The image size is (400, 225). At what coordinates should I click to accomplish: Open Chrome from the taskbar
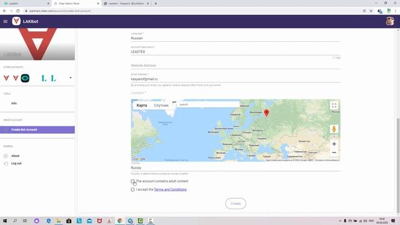[120, 221]
